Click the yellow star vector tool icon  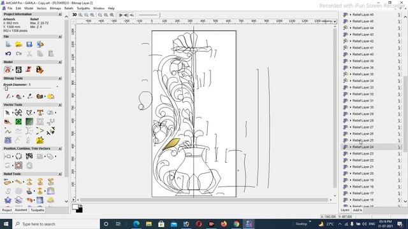point(40,140)
